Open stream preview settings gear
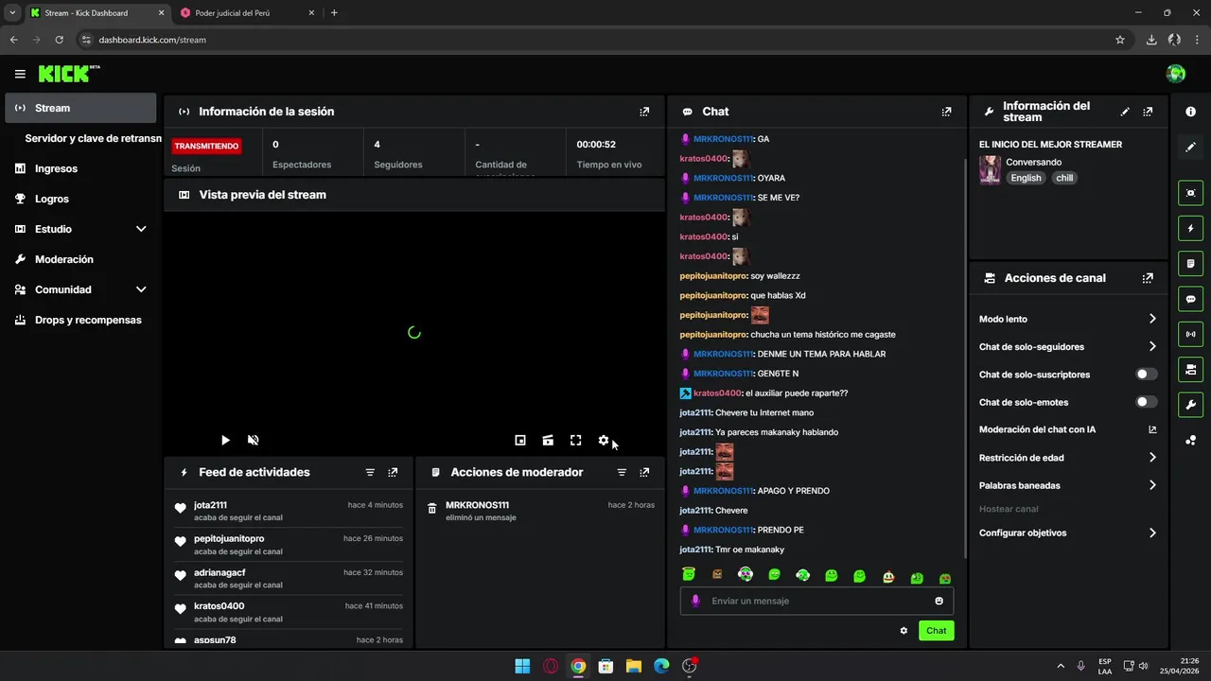This screenshot has height=681, width=1211. 604,440
